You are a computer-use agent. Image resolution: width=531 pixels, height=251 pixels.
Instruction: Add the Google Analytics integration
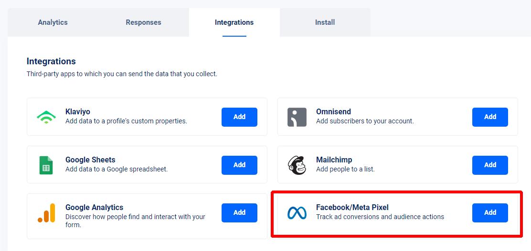[x=239, y=212]
